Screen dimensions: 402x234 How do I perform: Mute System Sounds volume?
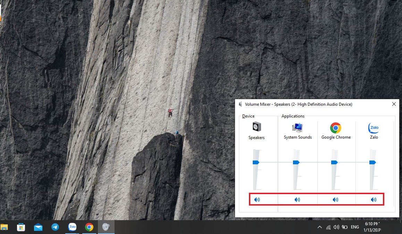[297, 200]
